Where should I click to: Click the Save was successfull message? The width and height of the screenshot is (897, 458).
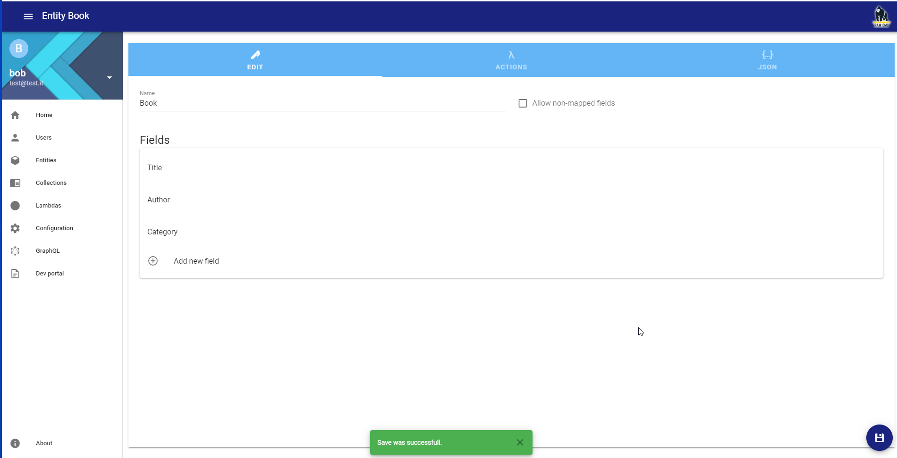[410, 442]
